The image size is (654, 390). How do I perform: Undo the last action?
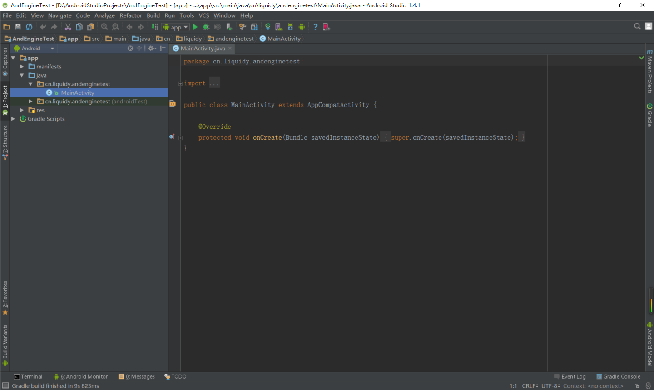point(43,27)
